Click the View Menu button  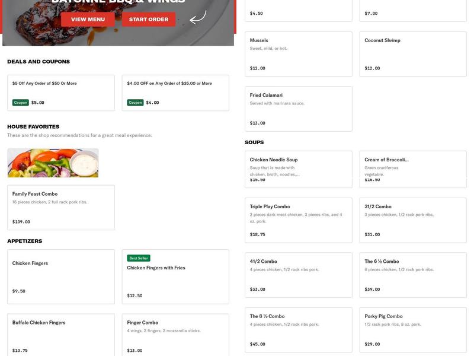(x=88, y=20)
